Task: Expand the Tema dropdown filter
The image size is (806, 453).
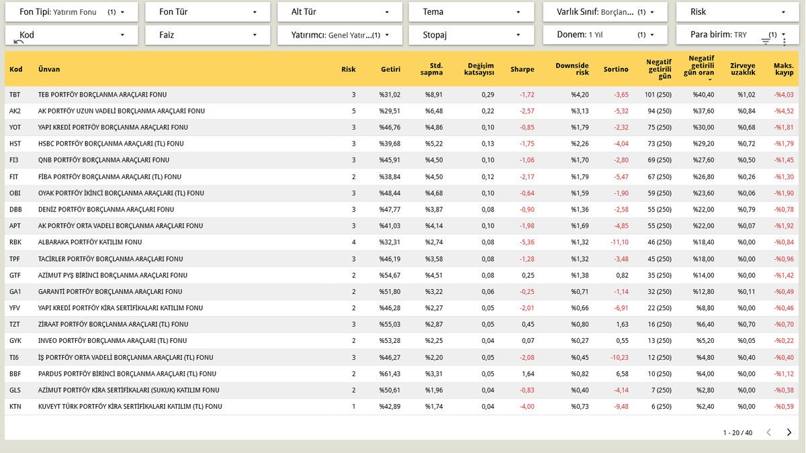Action: (472, 12)
